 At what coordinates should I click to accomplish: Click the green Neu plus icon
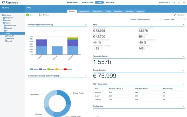(28, 15)
